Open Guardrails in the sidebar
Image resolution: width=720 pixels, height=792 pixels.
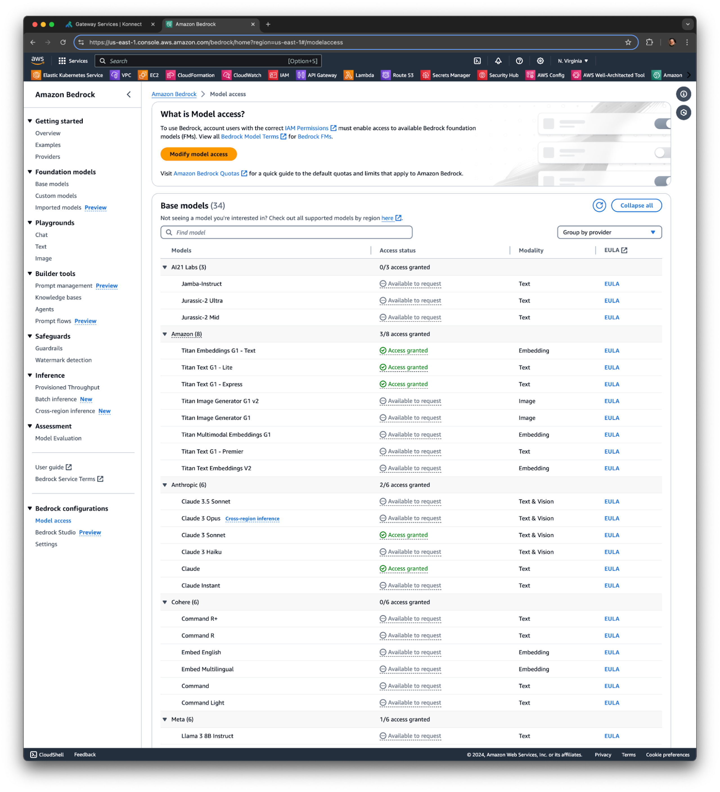point(49,348)
